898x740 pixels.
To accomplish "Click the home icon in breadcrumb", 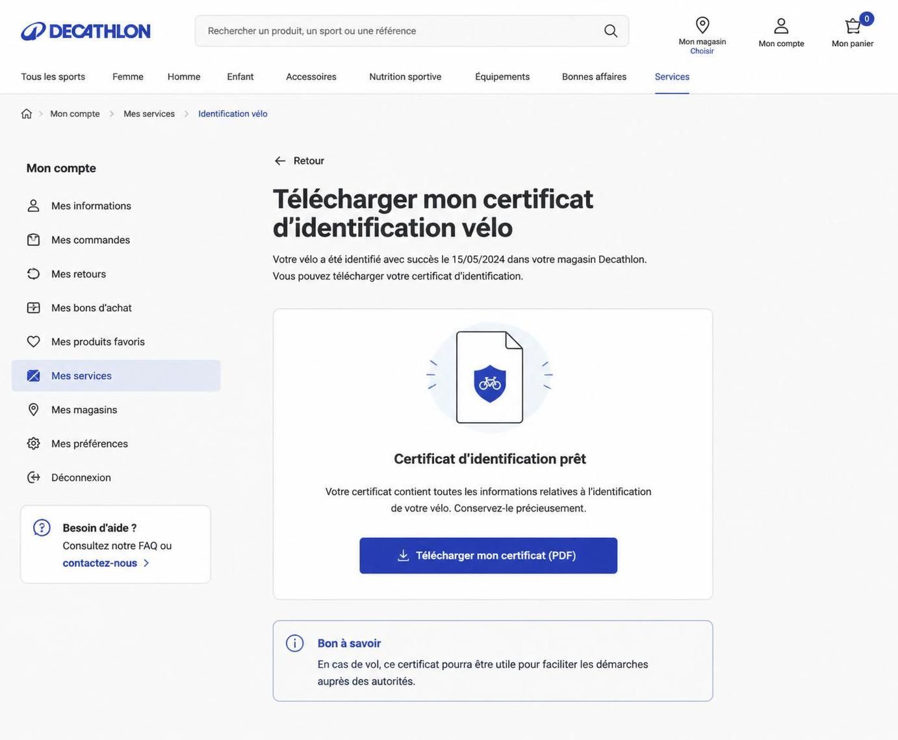I will [27, 114].
